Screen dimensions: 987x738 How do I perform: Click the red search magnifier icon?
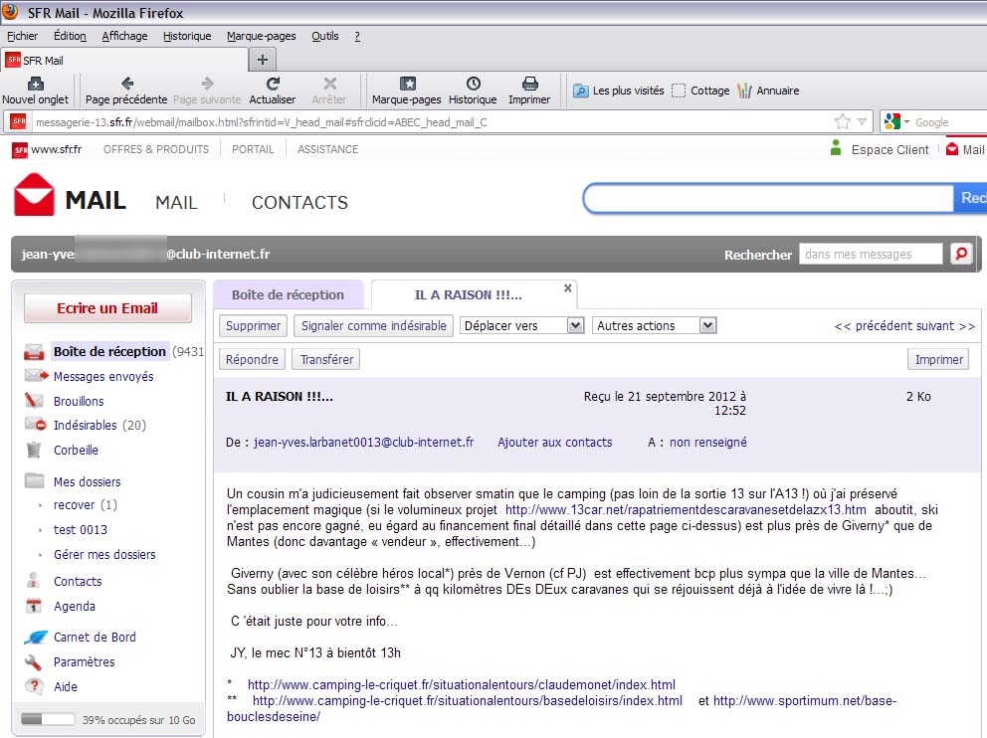961,254
